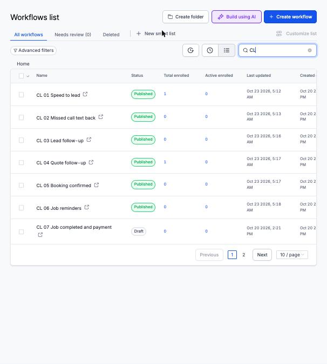Open CL 06 Job reminders workflow
This screenshot has width=327, height=364.
click(x=59, y=208)
